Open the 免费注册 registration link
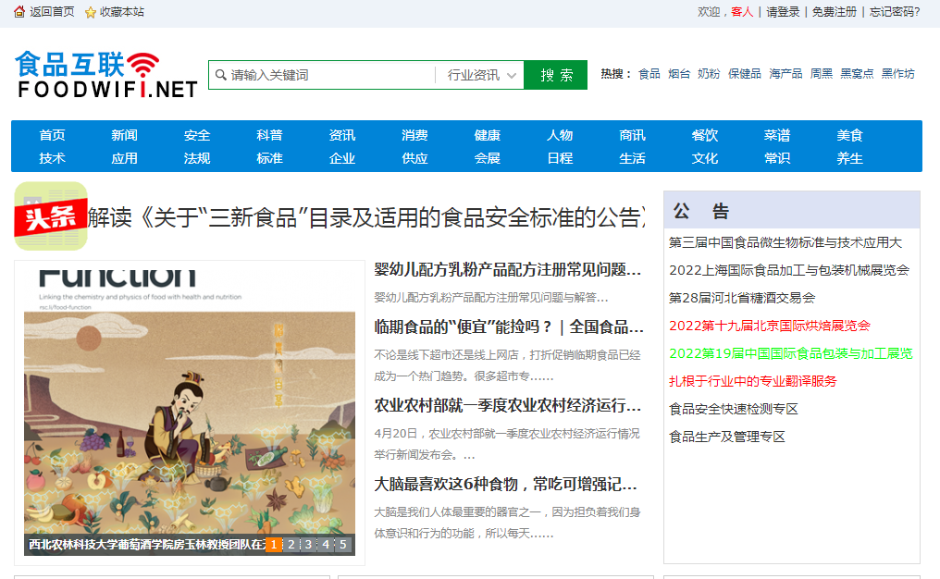 (834, 12)
